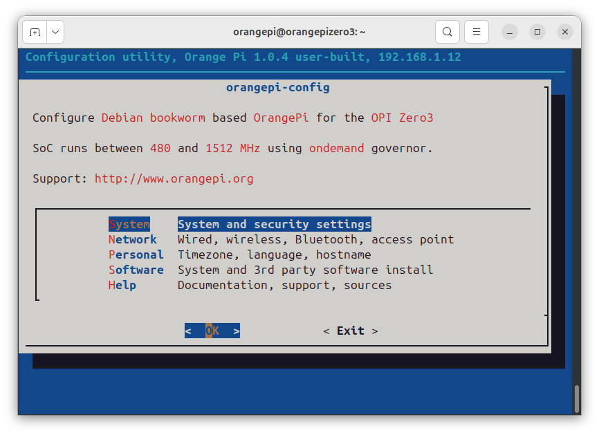This screenshot has height=435, width=599.
Task: Select the Help menu entry
Action: [x=122, y=286]
